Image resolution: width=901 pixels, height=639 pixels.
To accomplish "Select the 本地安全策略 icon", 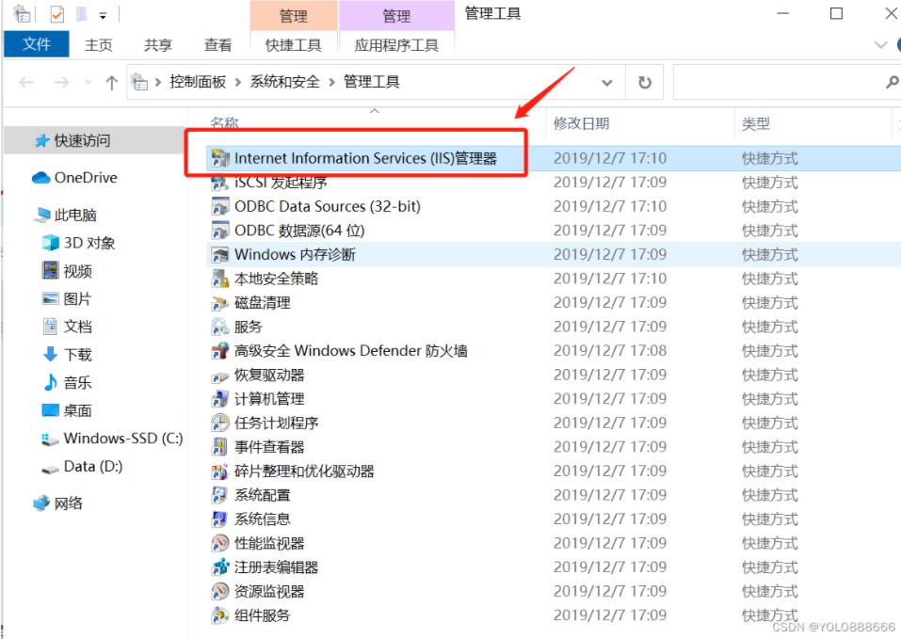I will click(x=219, y=279).
